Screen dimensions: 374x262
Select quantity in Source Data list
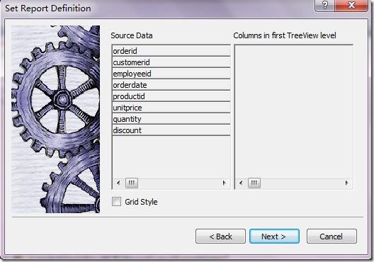pyautogui.click(x=171, y=119)
